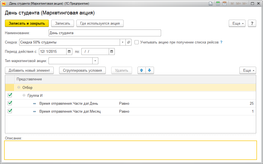Open calendar picker for period end date
The width and height of the screenshot is (263, 164).
(x=112, y=51)
